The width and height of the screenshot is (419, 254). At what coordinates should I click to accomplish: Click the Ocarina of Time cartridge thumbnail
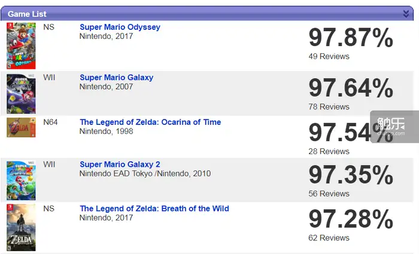pyautogui.click(x=21, y=127)
